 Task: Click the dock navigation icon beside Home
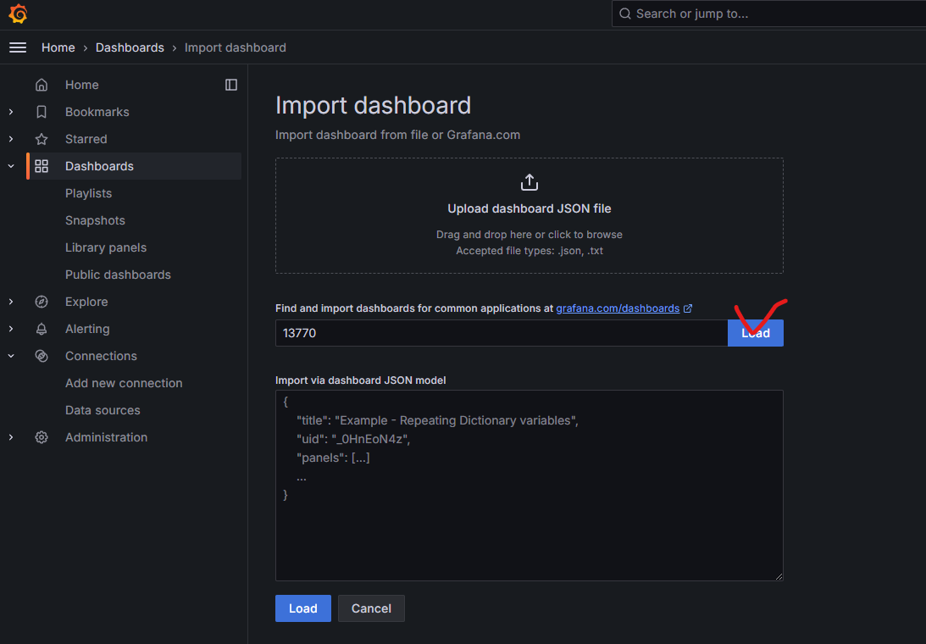coord(230,85)
